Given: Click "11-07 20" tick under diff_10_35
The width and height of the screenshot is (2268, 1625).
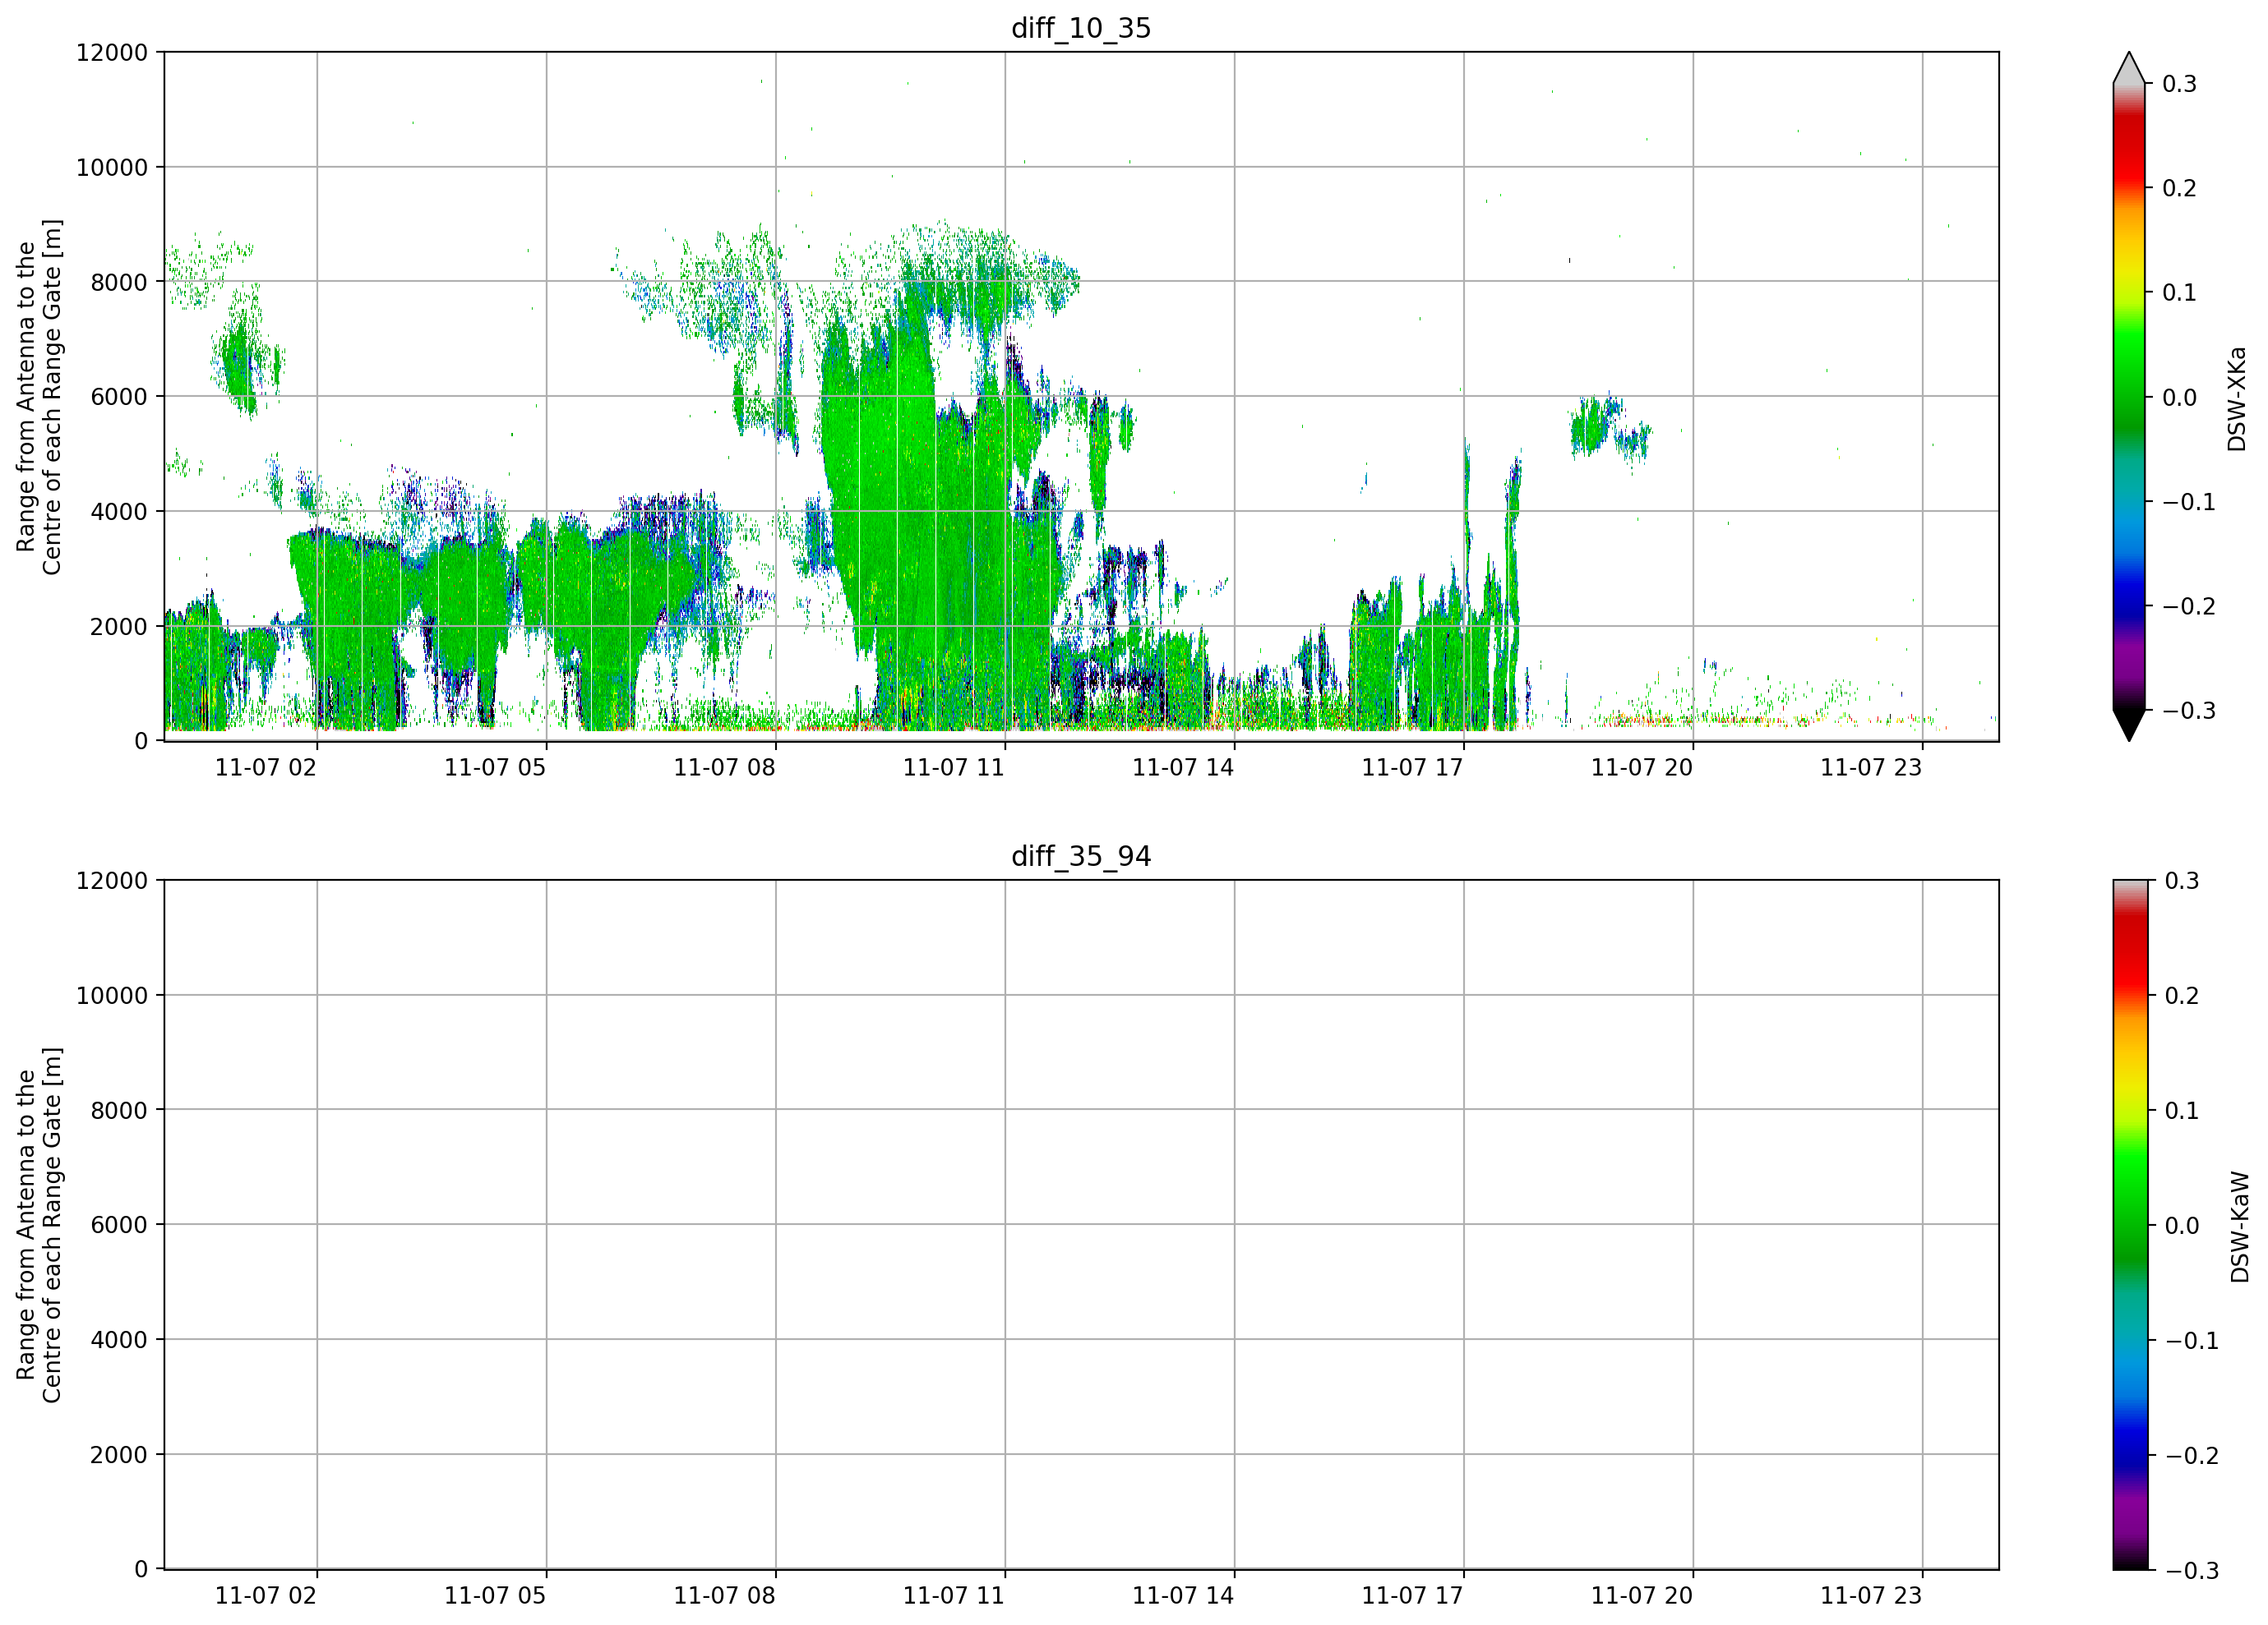Looking at the screenshot, I should pos(1642,767).
